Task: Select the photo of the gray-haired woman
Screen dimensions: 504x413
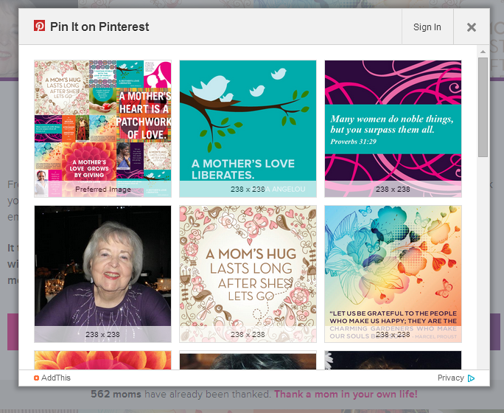Action: 103,274
